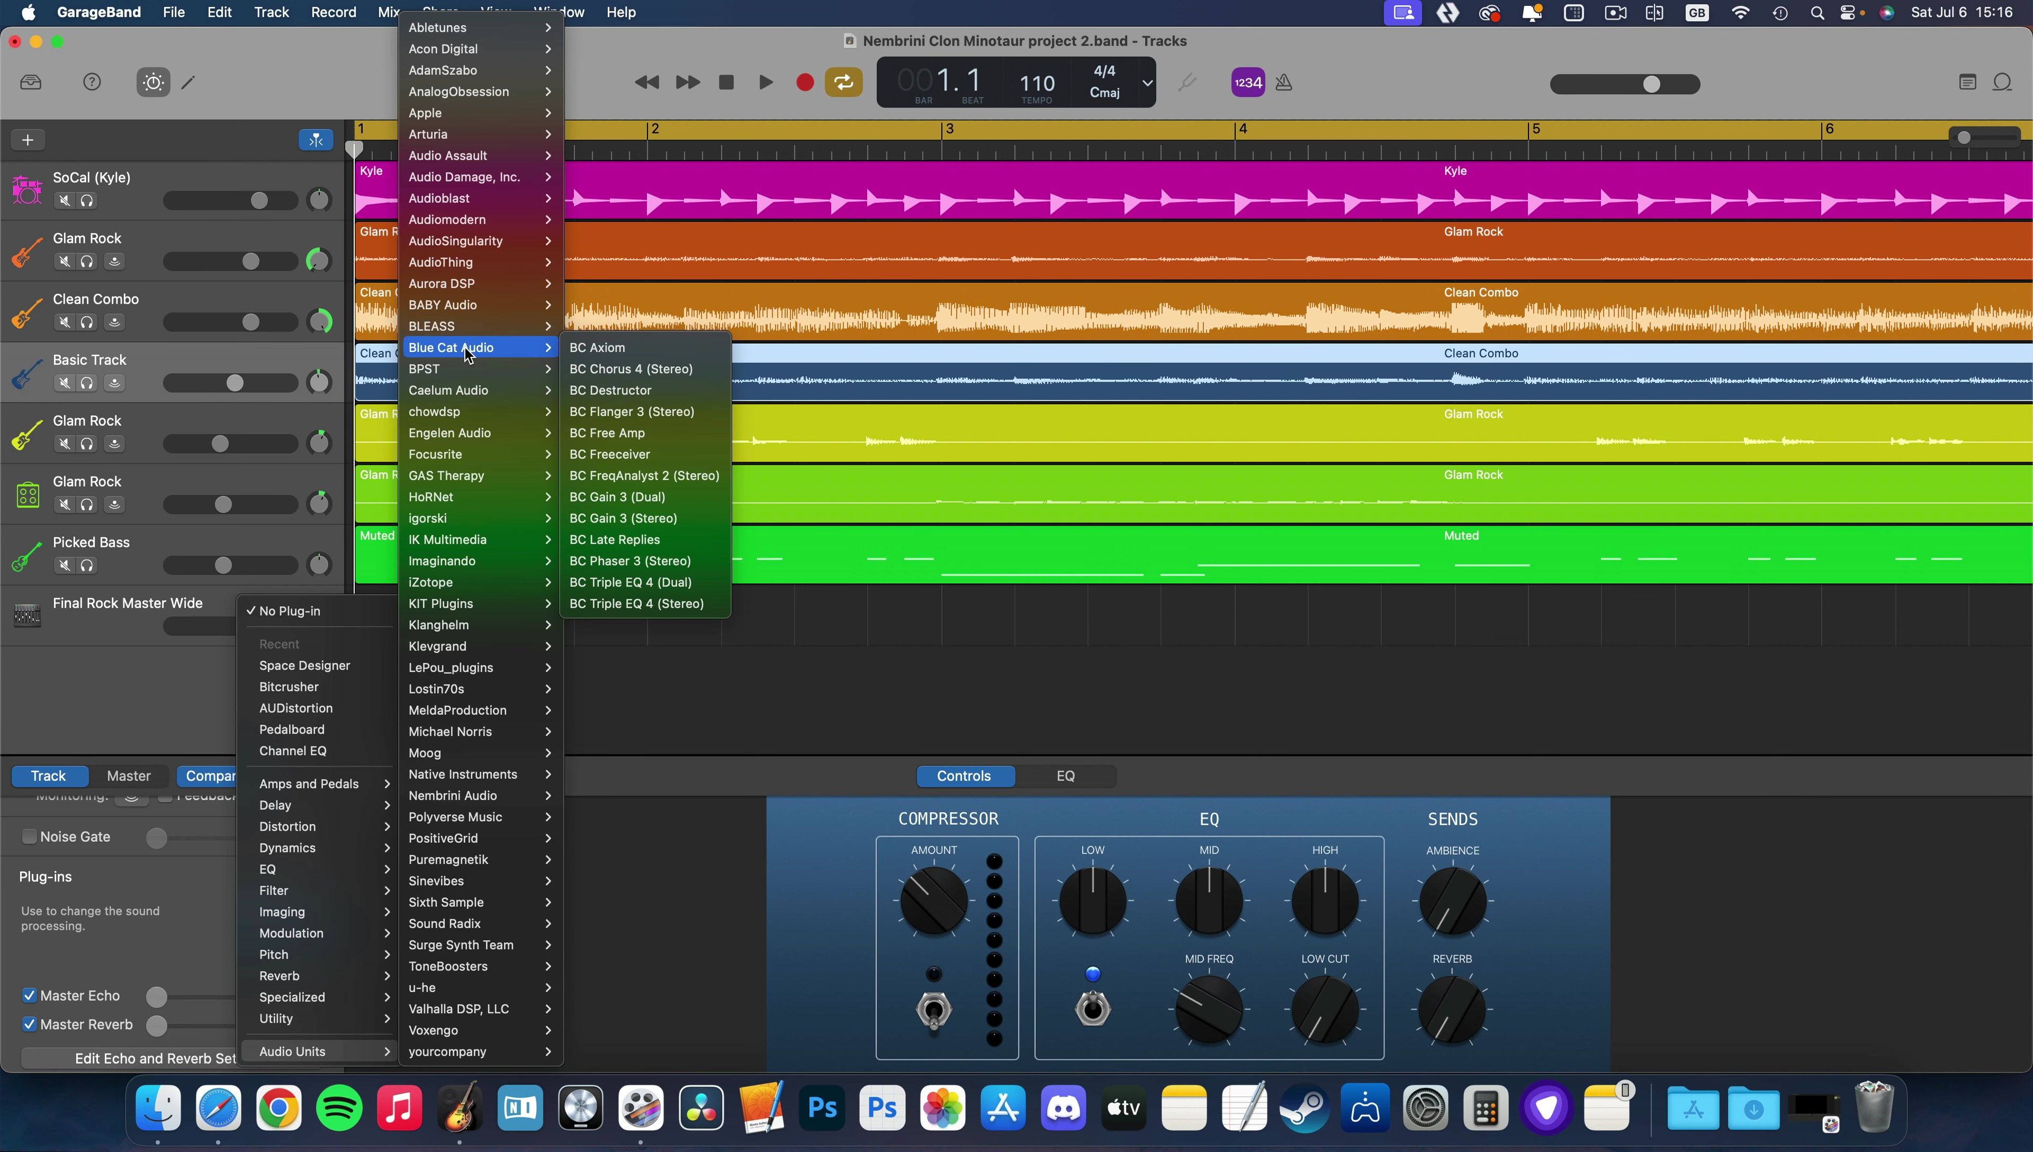Toggle the Catch Playhead button
Image resolution: width=2033 pixels, height=1152 pixels.
316,140
